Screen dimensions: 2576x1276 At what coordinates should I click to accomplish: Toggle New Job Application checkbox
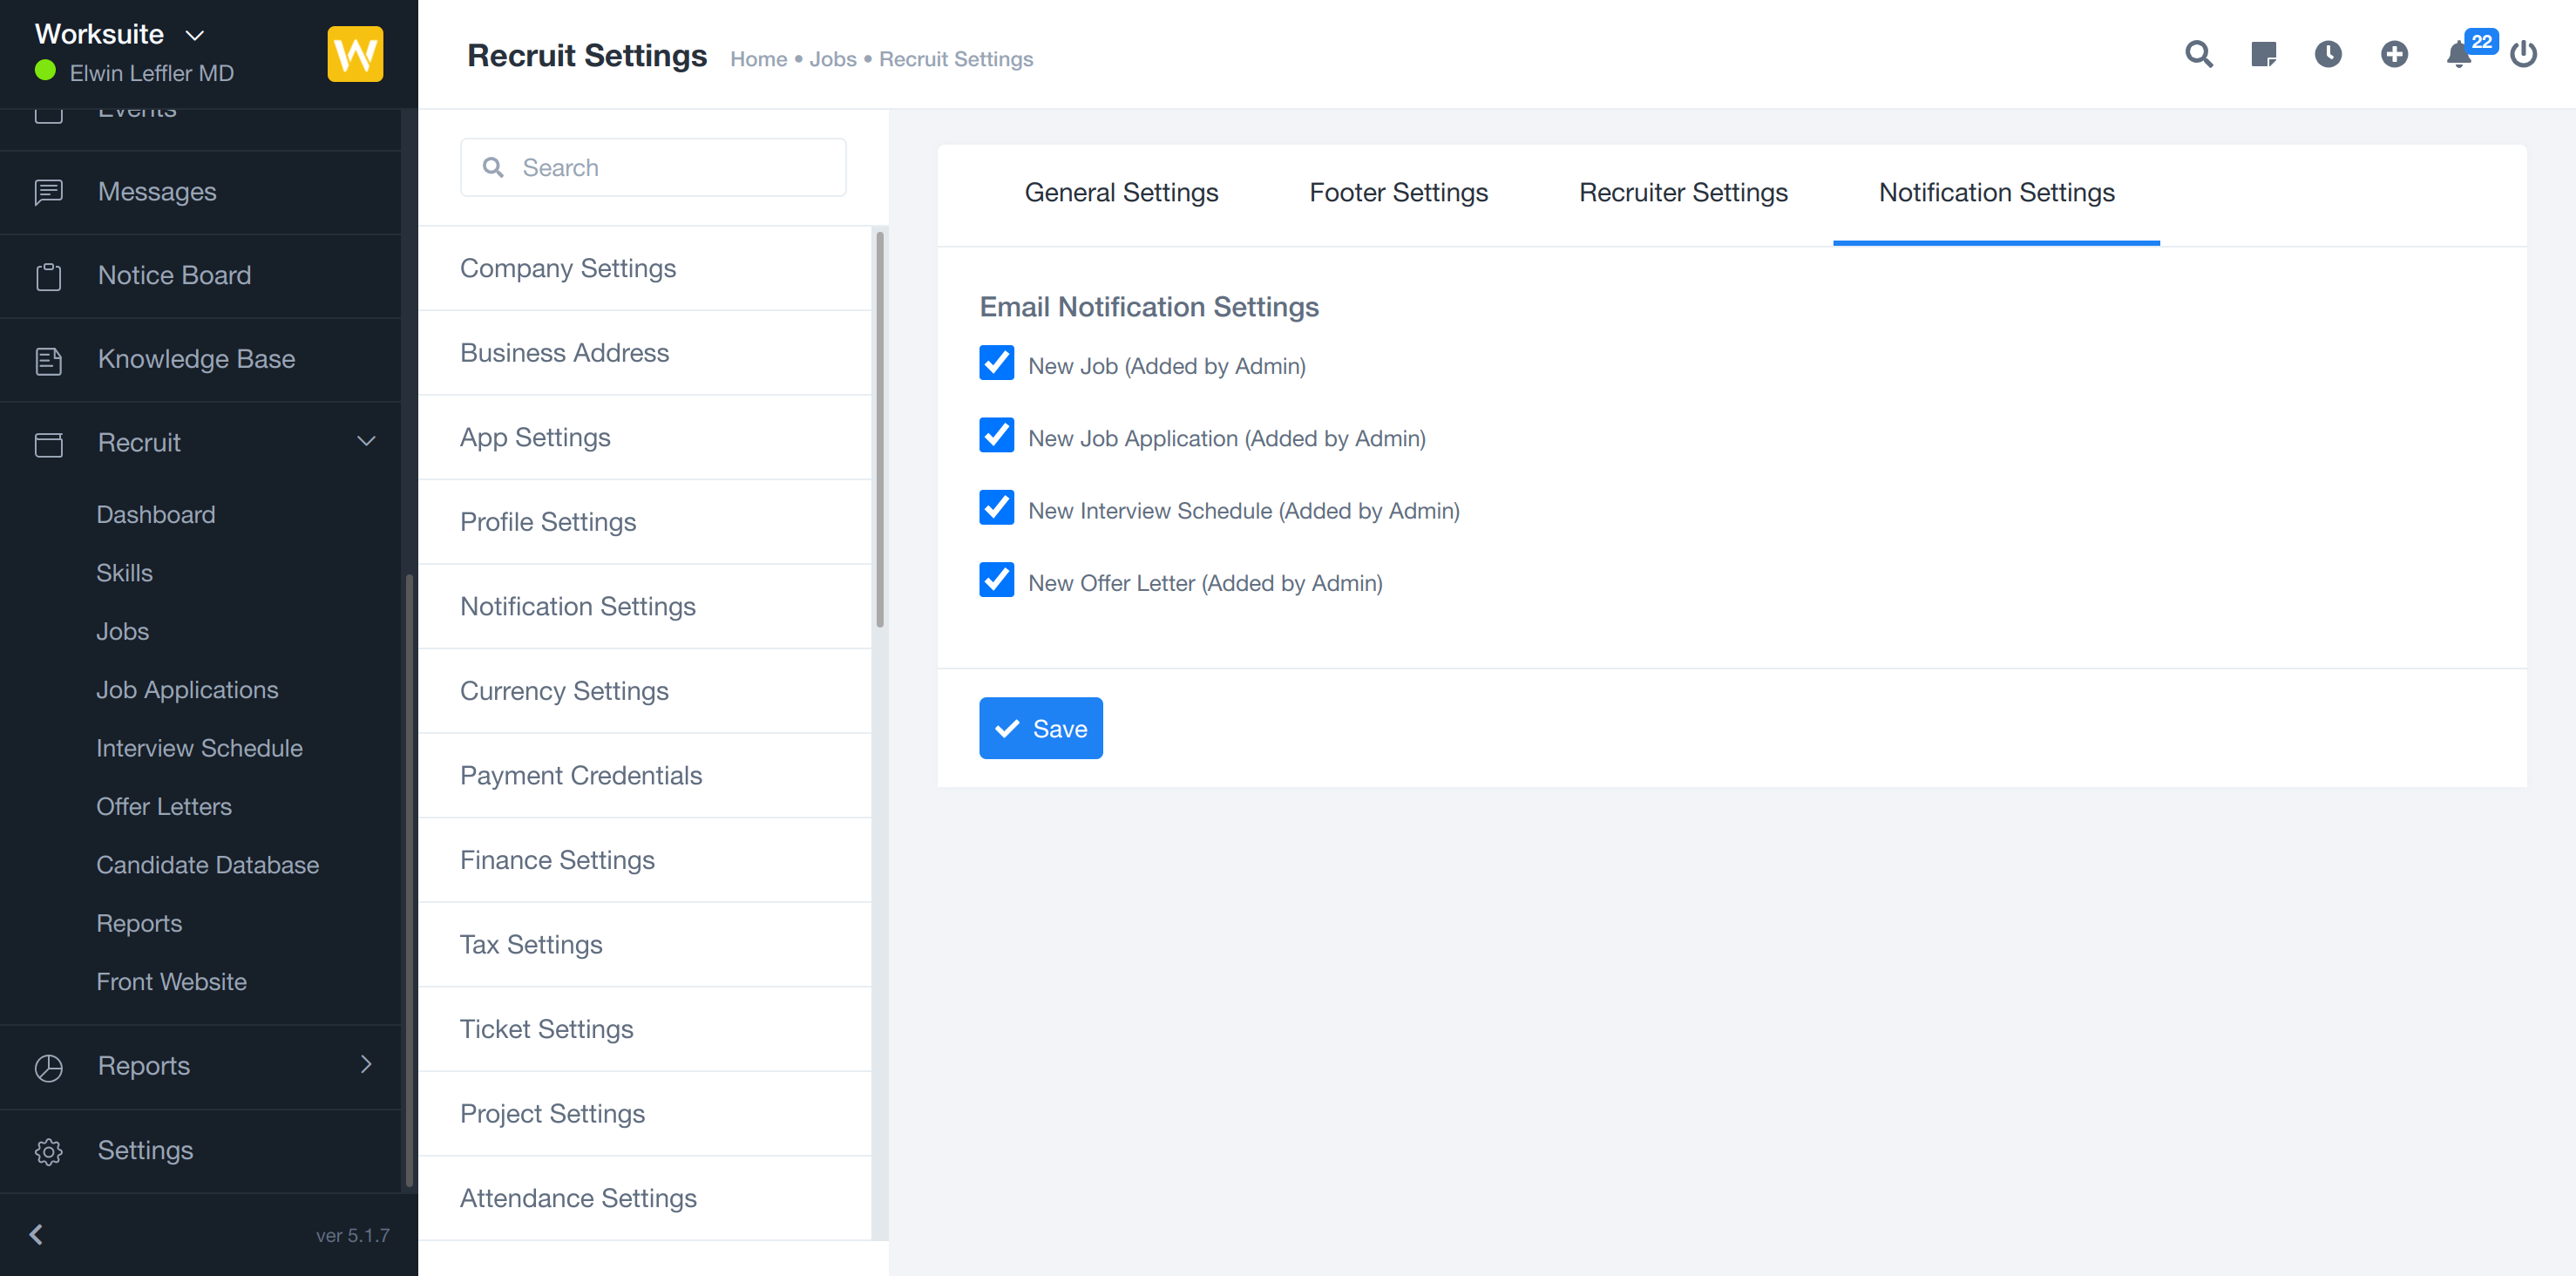(x=996, y=436)
